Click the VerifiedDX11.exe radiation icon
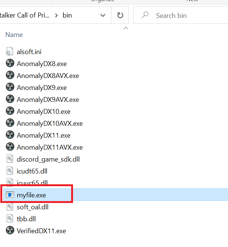This screenshot has height=247, width=228. tap(10, 231)
